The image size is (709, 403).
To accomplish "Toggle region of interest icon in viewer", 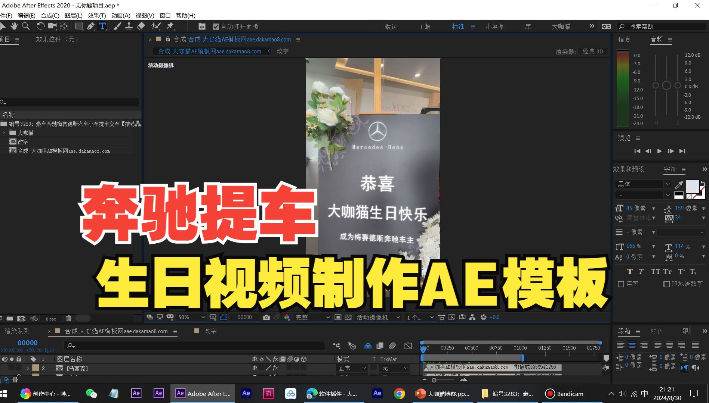I will (x=338, y=317).
